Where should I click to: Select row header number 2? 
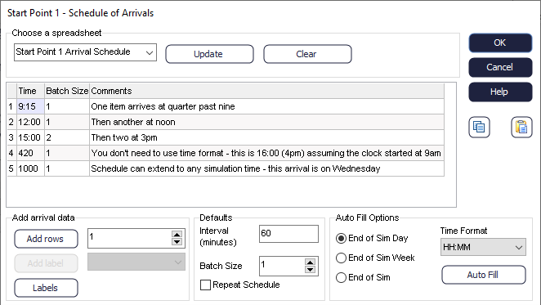(11, 122)
